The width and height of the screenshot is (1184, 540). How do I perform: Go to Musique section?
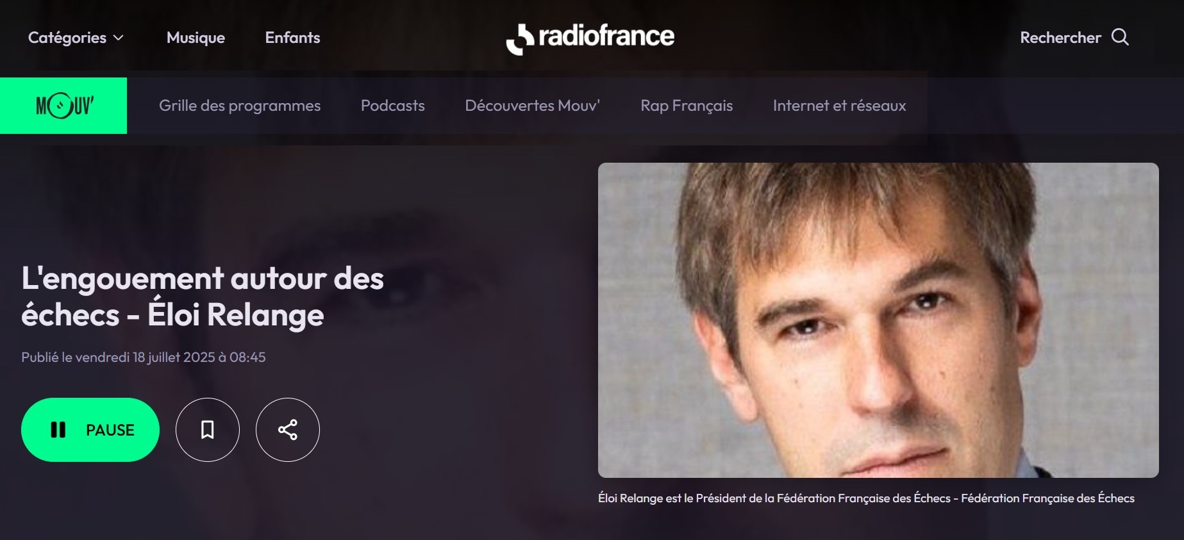tap(196, 38)
